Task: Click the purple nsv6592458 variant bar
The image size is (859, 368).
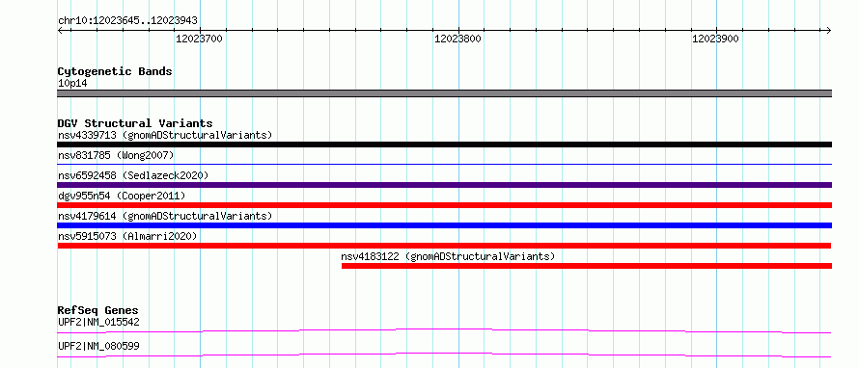Action: (444, 185)
